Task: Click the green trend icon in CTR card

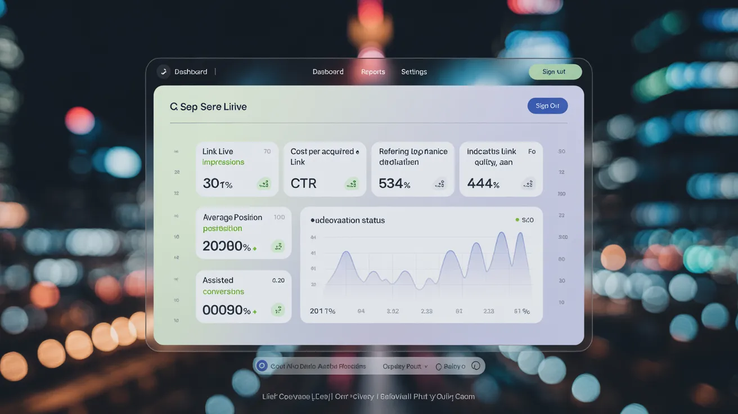Action: click(x=352, y=184)
